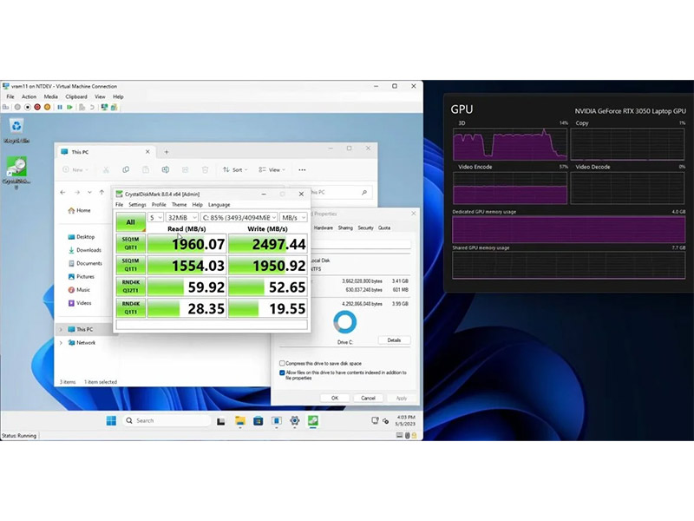Image resolution: width=694 pixels, height=521 pixels.
Task: Open the Action menu in Virtual Machine Connection
Action: (x=29, y=96)
